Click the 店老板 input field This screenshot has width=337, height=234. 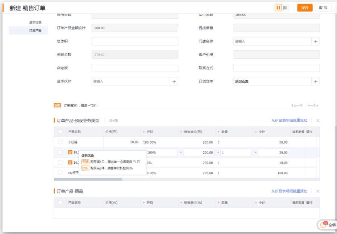(134, 68)
